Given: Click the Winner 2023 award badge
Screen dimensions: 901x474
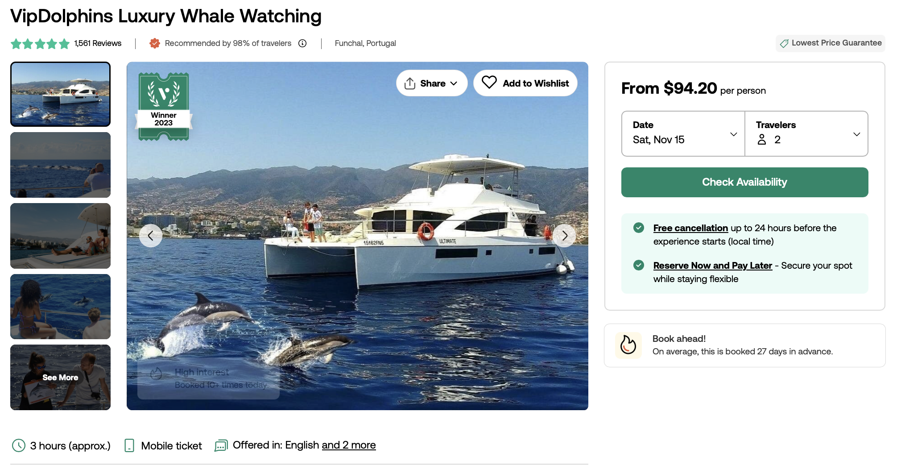Looking at the screenshot, I should [164, 107].
